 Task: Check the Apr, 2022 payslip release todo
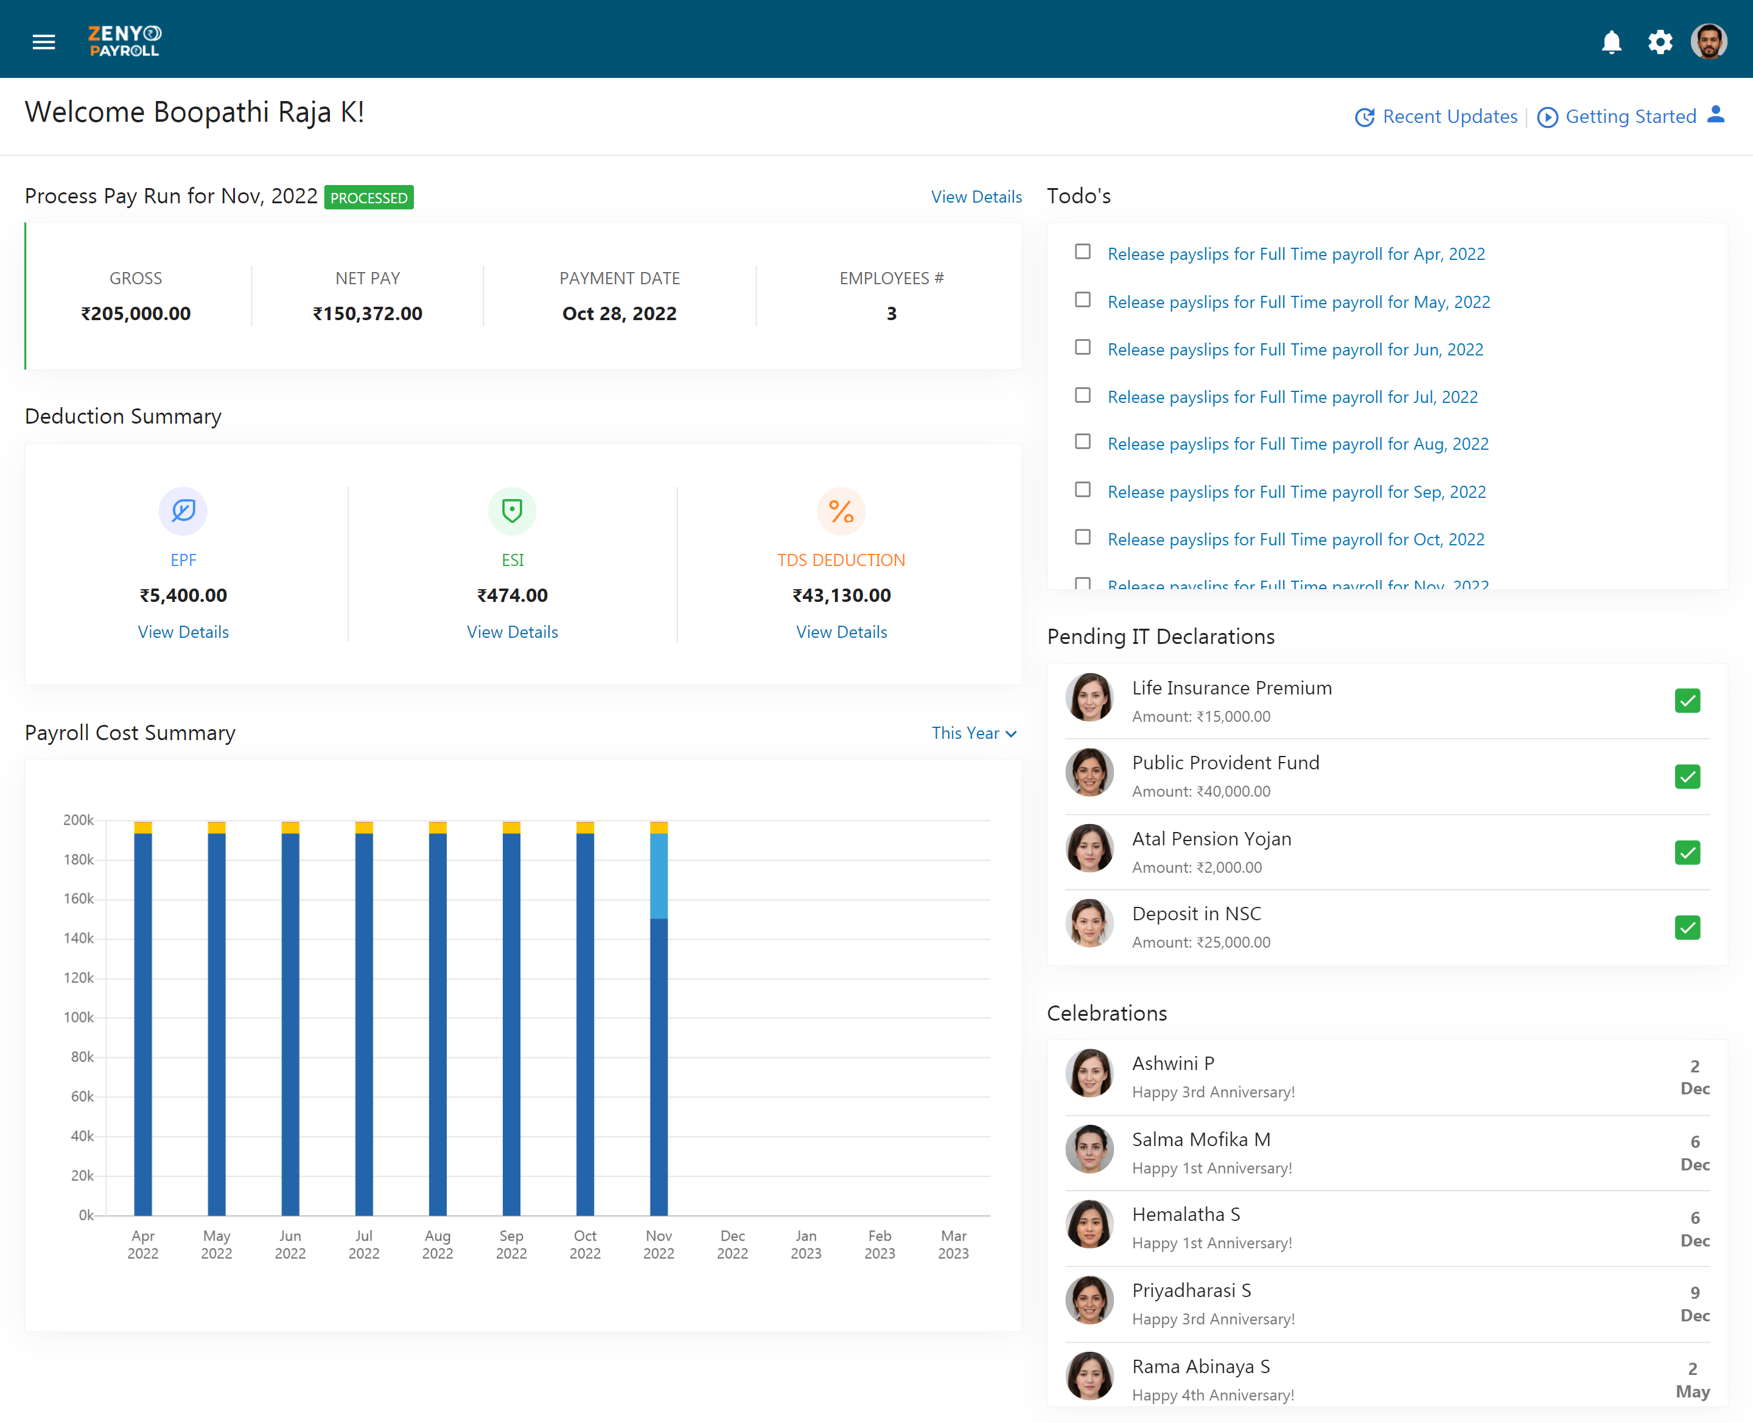pos(1083,251)
